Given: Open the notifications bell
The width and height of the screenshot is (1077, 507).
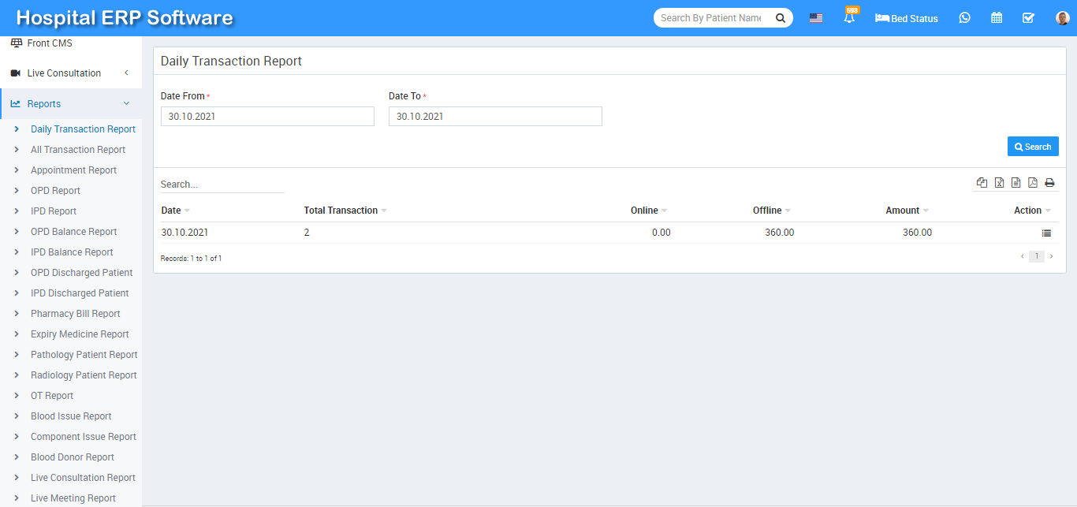Looking at the screenshot, I should tap(849, 18).
